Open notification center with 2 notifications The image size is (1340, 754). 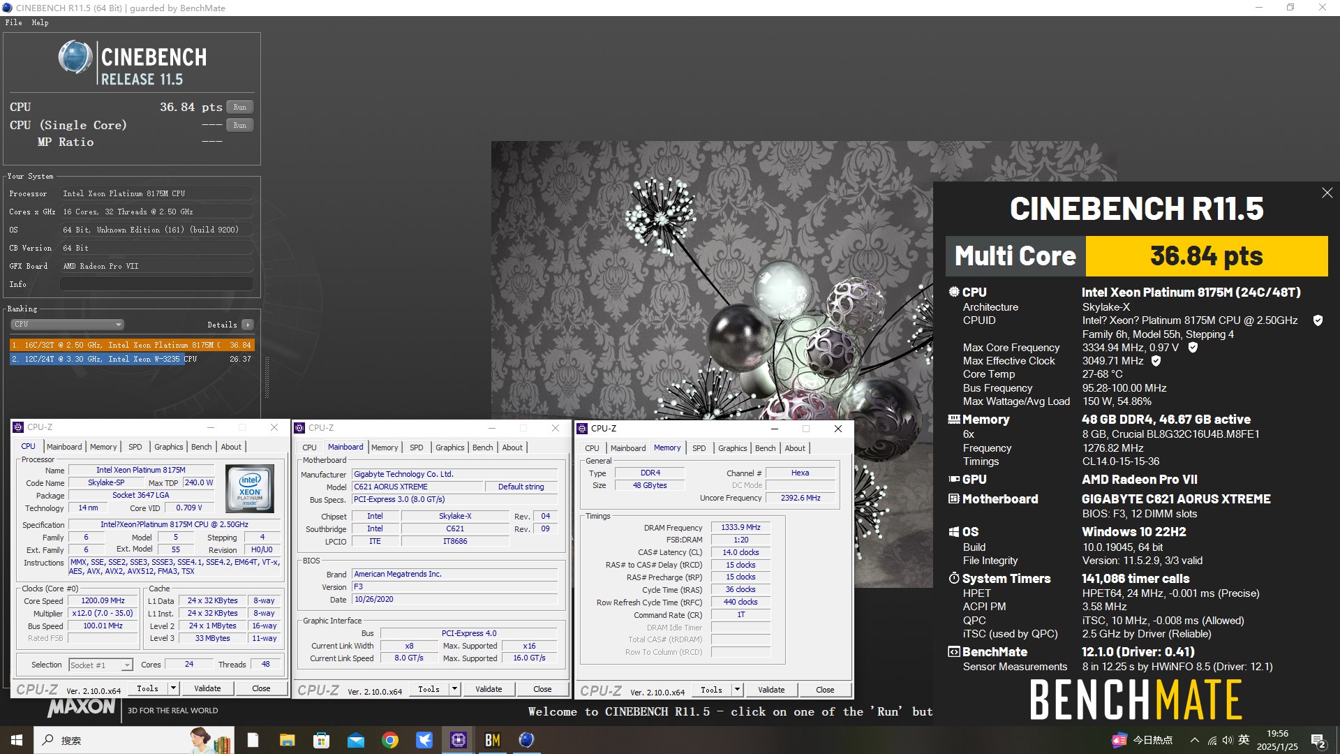[x=1318, y=740]
